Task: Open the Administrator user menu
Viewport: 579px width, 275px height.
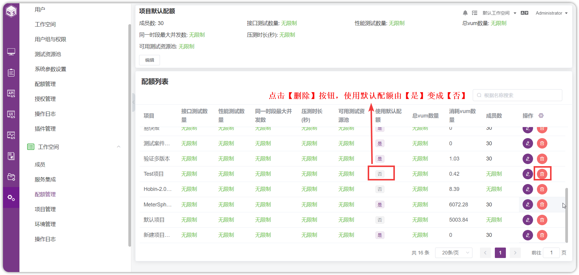Action: (552, 13)
